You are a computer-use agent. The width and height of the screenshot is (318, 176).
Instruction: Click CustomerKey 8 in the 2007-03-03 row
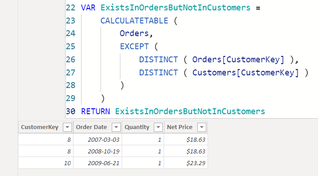pos(46,139)
